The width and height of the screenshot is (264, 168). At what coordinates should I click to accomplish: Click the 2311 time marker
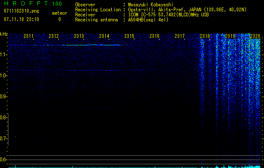tap(29, 36)
